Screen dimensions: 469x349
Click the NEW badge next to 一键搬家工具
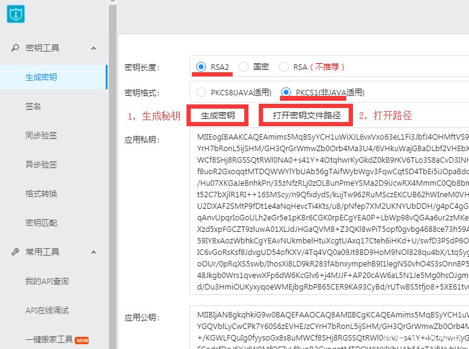82,340
